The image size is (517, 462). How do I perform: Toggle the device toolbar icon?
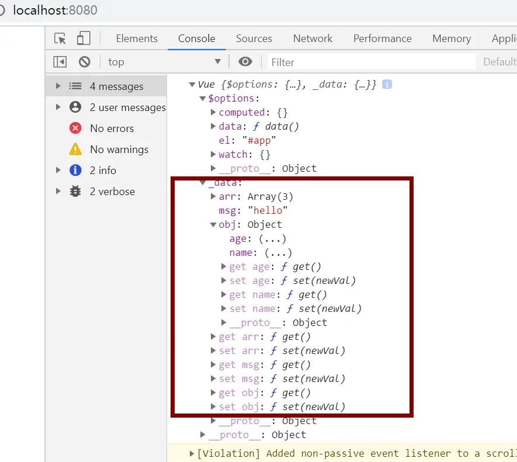pos(84,38)
